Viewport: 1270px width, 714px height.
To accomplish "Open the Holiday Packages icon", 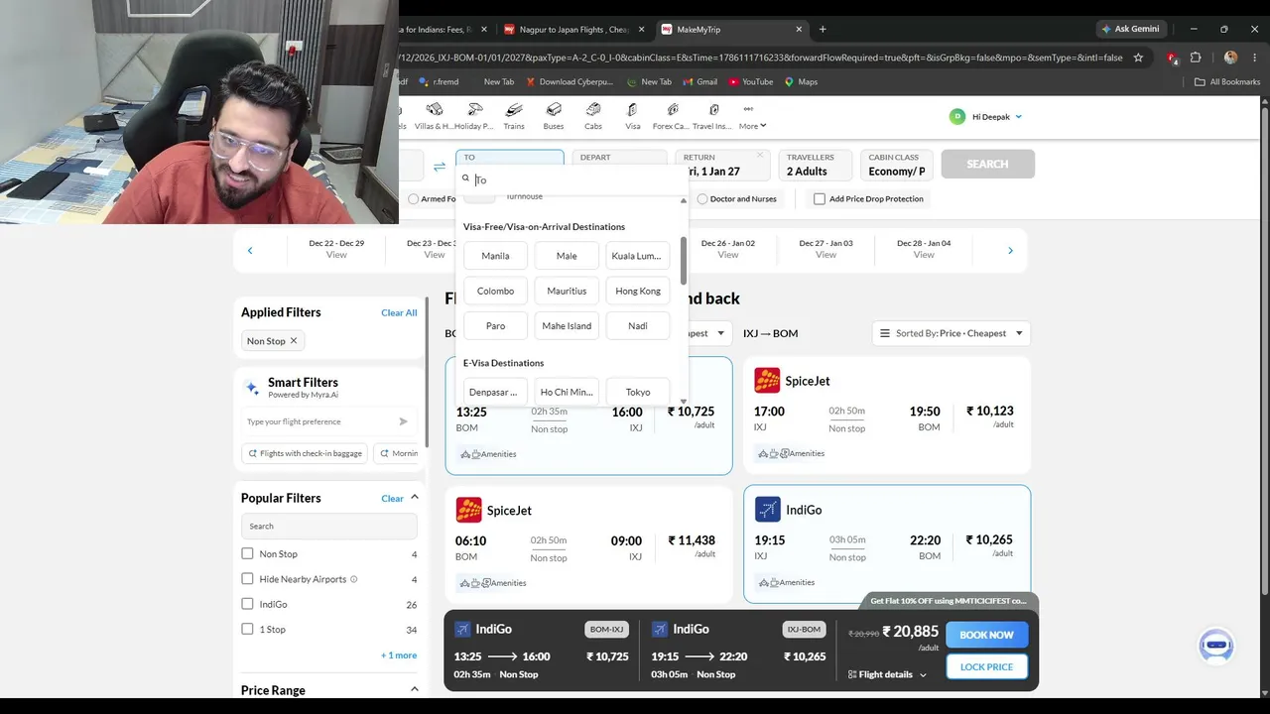I will tap(474, 109).
